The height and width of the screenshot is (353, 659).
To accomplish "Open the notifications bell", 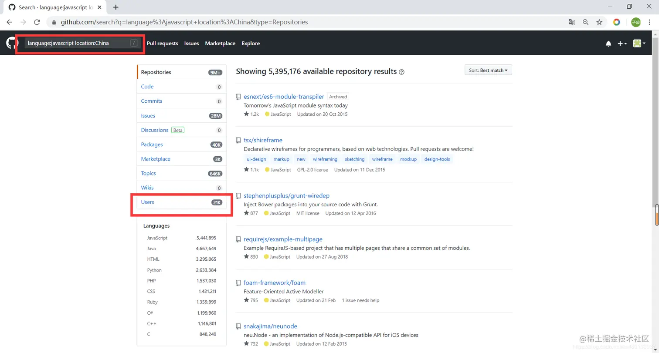I will pyautogui.click(x=608, y=44).
